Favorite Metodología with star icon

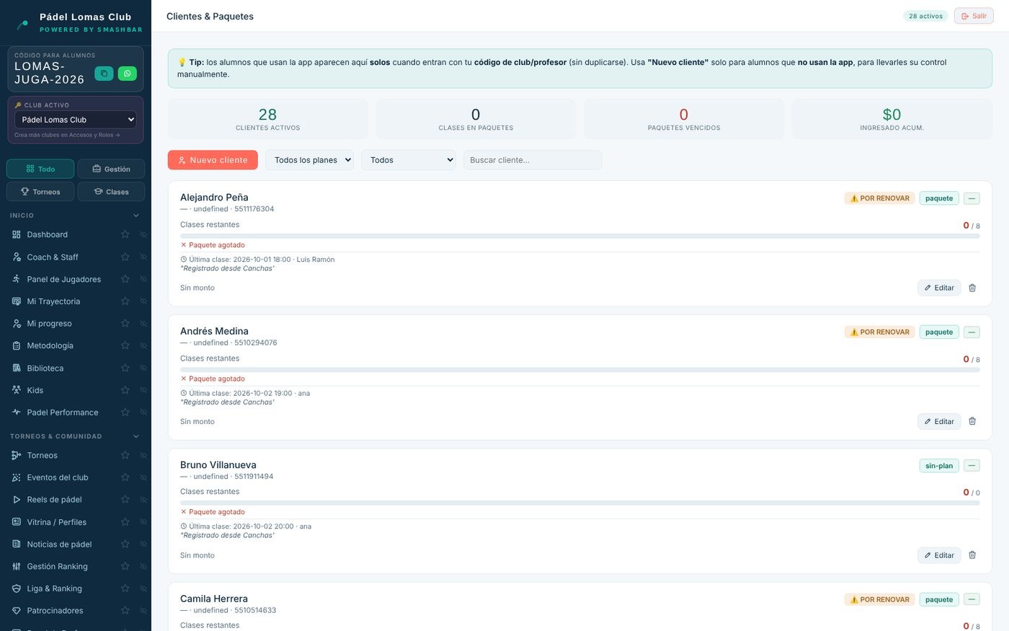pos(125,345)
